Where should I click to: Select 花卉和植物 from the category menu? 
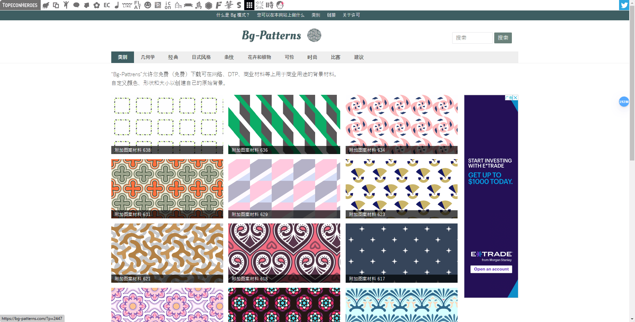259,57
